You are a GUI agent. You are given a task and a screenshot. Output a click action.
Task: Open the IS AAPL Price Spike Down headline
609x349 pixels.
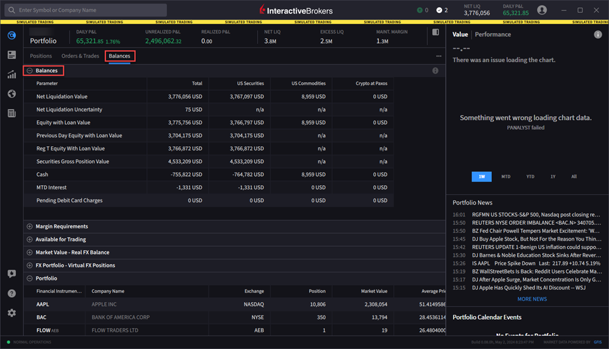click(536, 263)
